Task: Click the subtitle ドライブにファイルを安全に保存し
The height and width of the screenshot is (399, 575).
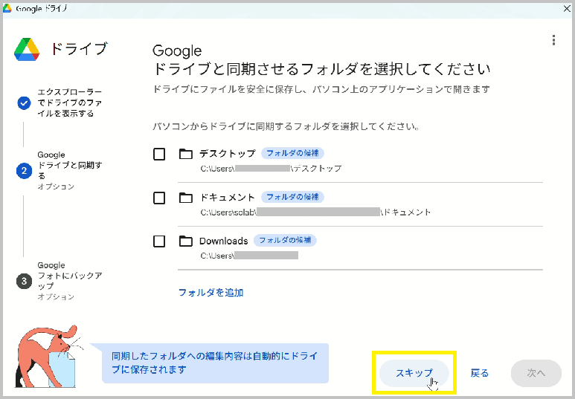Action: (321, 89)
